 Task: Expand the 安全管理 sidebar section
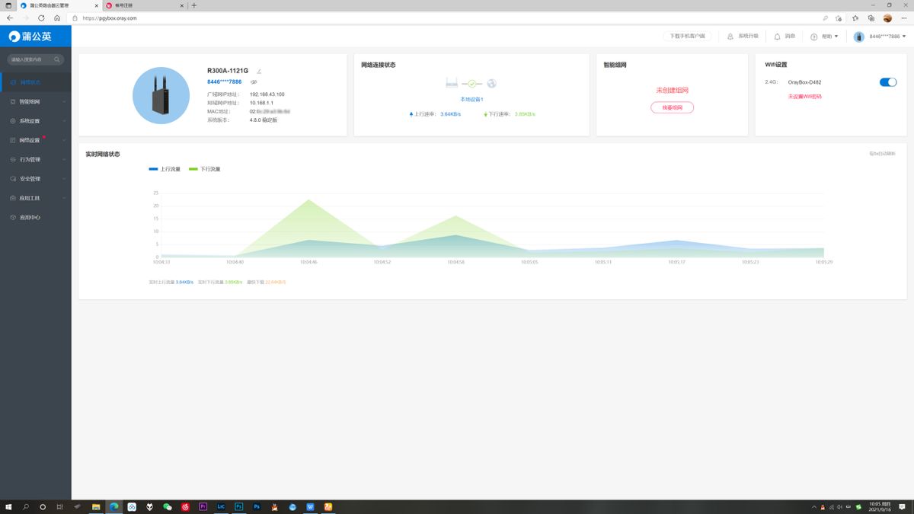click(35, 179)
